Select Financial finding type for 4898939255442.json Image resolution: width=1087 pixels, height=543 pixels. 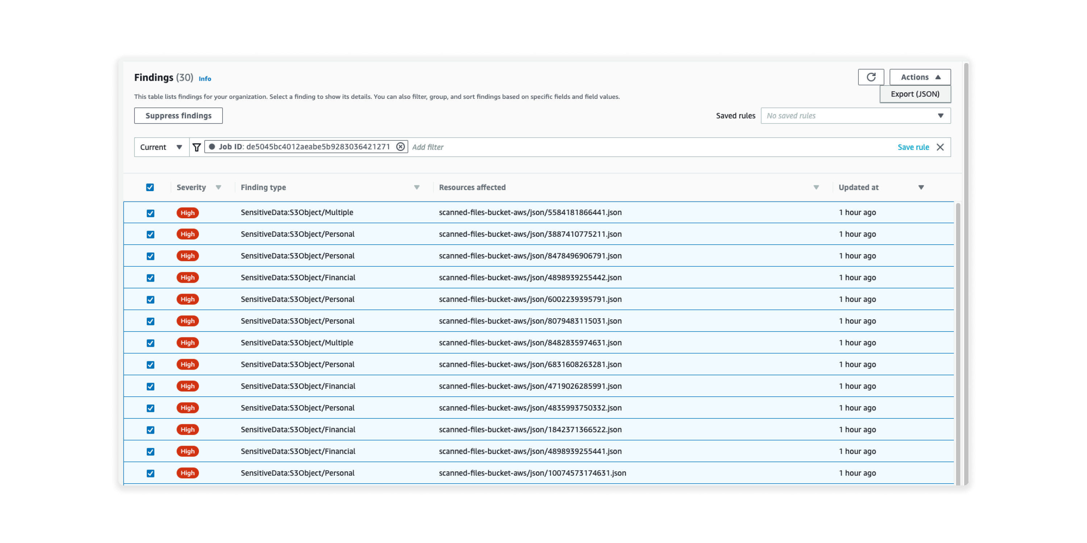[298, 277]
